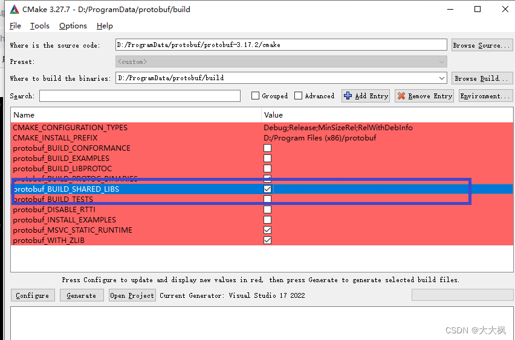Edit the D:/Program Files (x86)/protobuf value
The width and height of the screenshot is (515, 340).
point(320,137)
